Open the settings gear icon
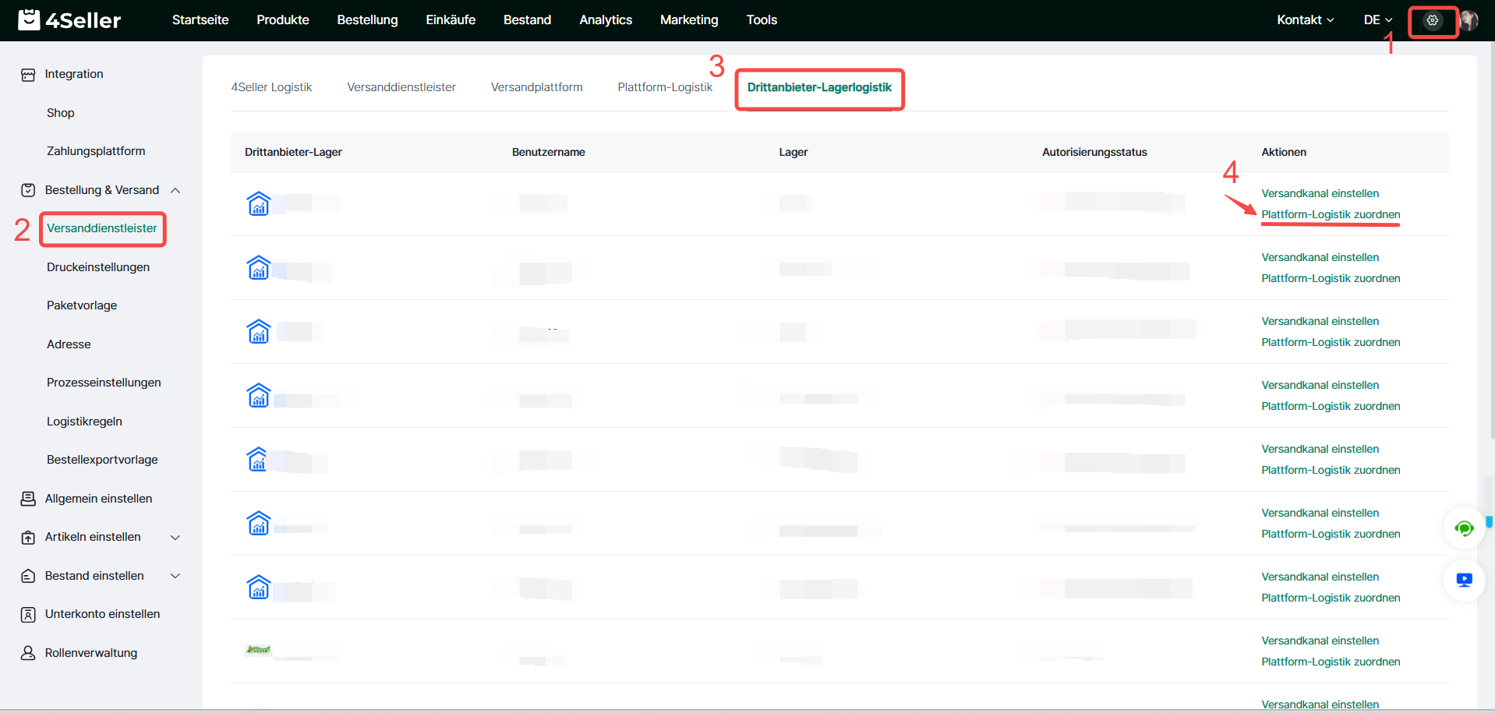This screenshot has width=1495, height=713. (x=1432, y=21)
